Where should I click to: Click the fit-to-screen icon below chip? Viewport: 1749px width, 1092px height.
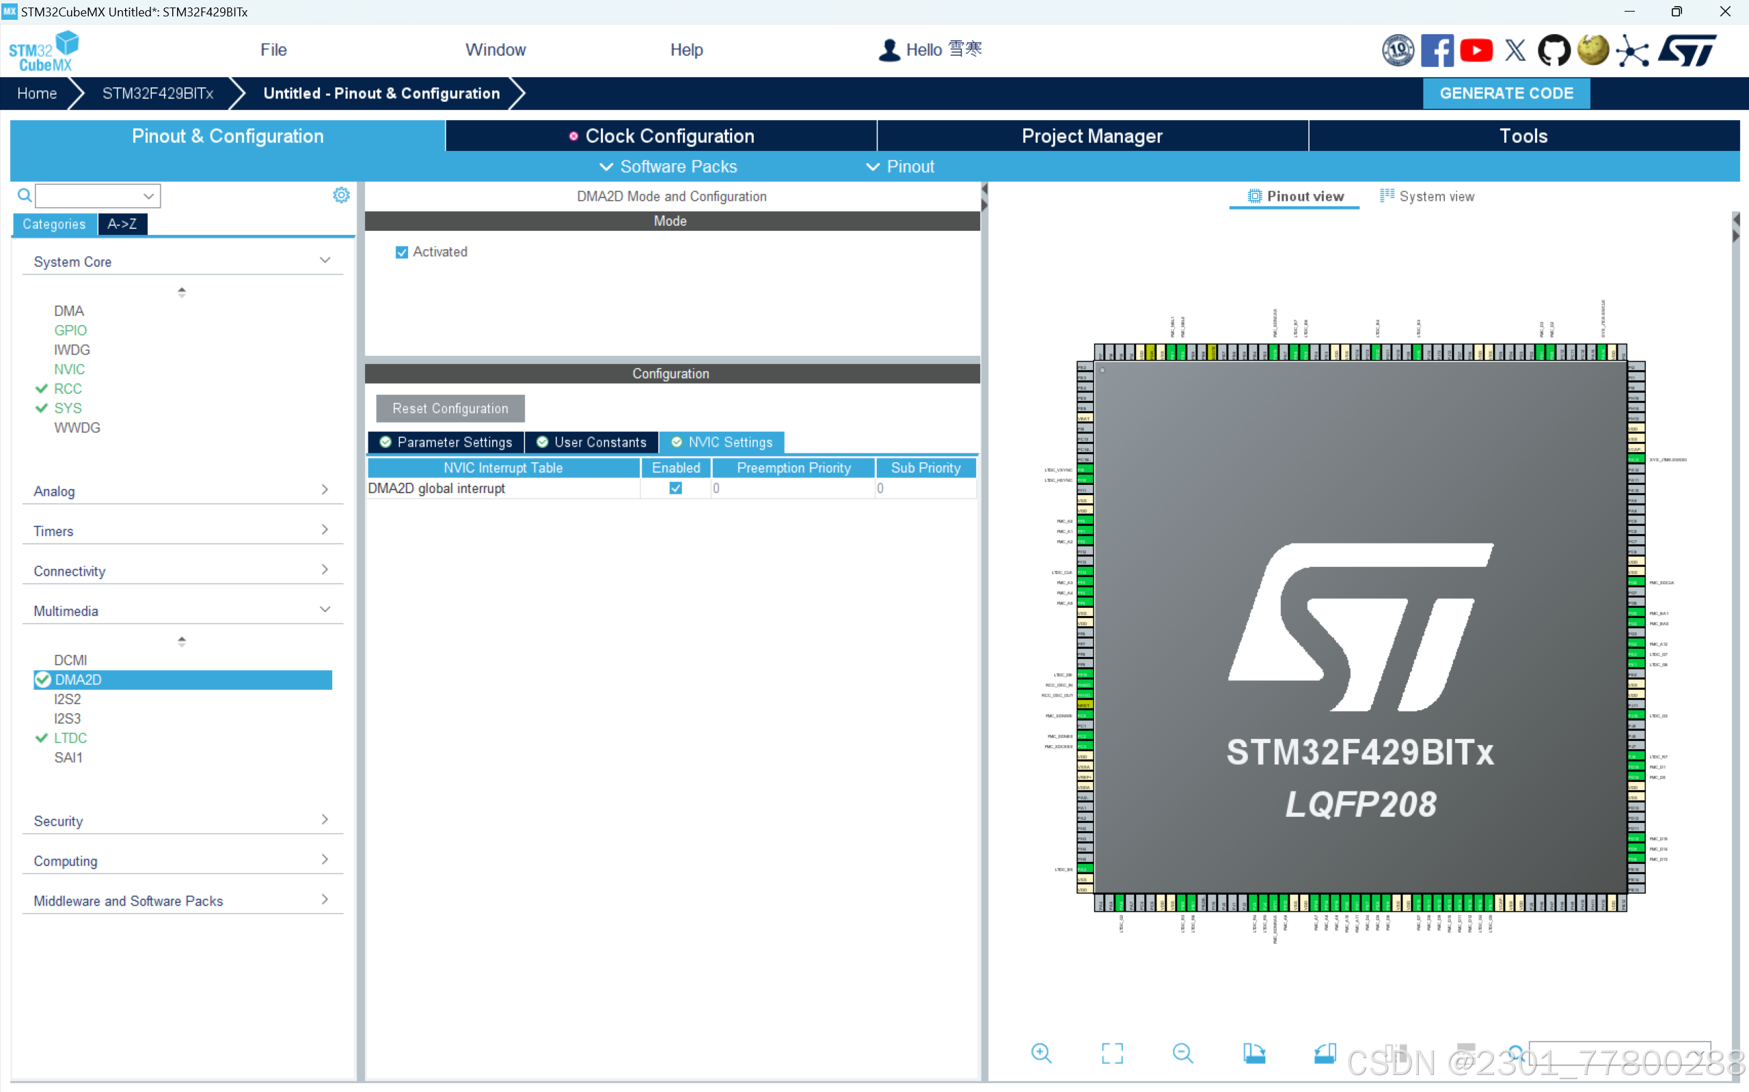point(1111,1053)
